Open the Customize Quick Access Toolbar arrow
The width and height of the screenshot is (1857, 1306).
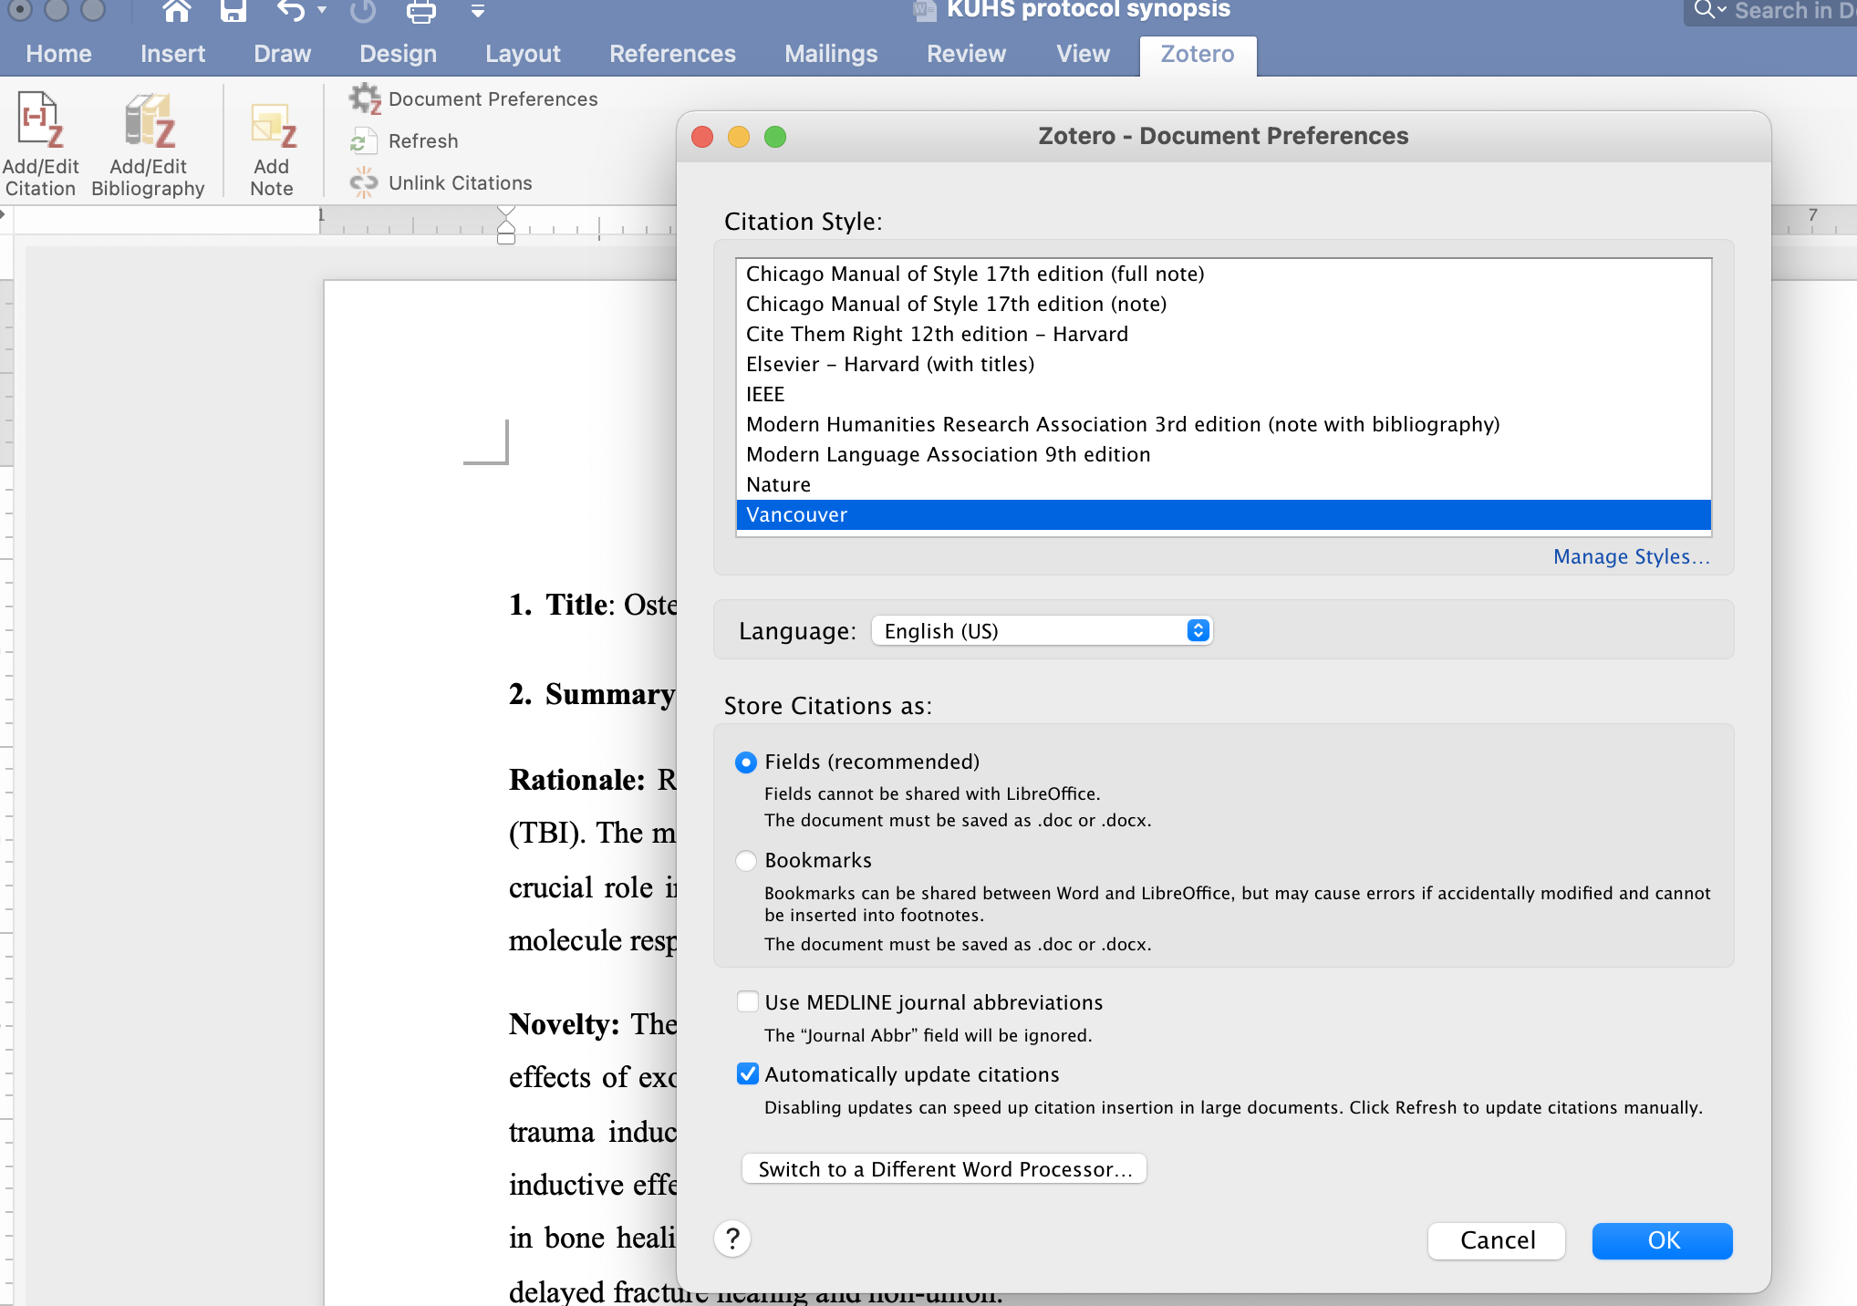click(478, 11)
